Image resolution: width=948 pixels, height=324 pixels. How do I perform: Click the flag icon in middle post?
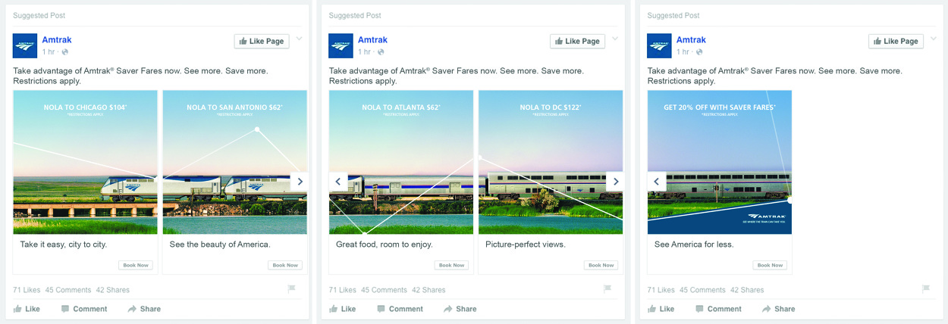pos(607,289)
